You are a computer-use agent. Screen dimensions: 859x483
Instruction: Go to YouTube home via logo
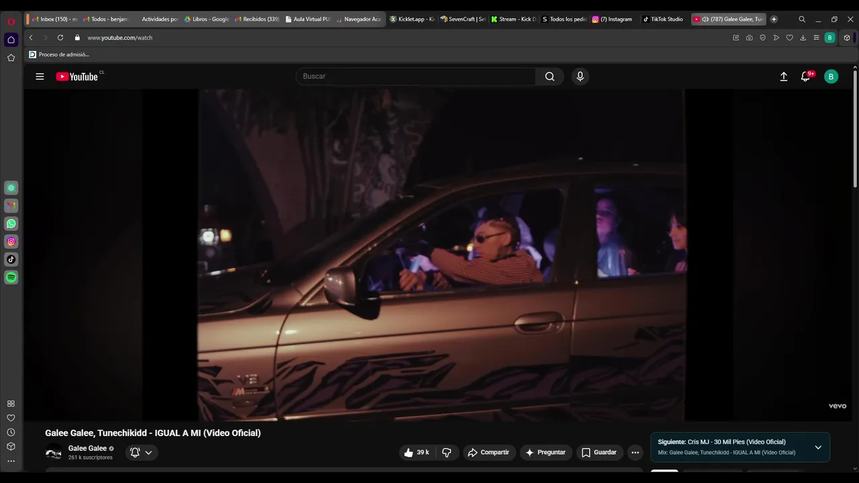click(x=77, y=76)
